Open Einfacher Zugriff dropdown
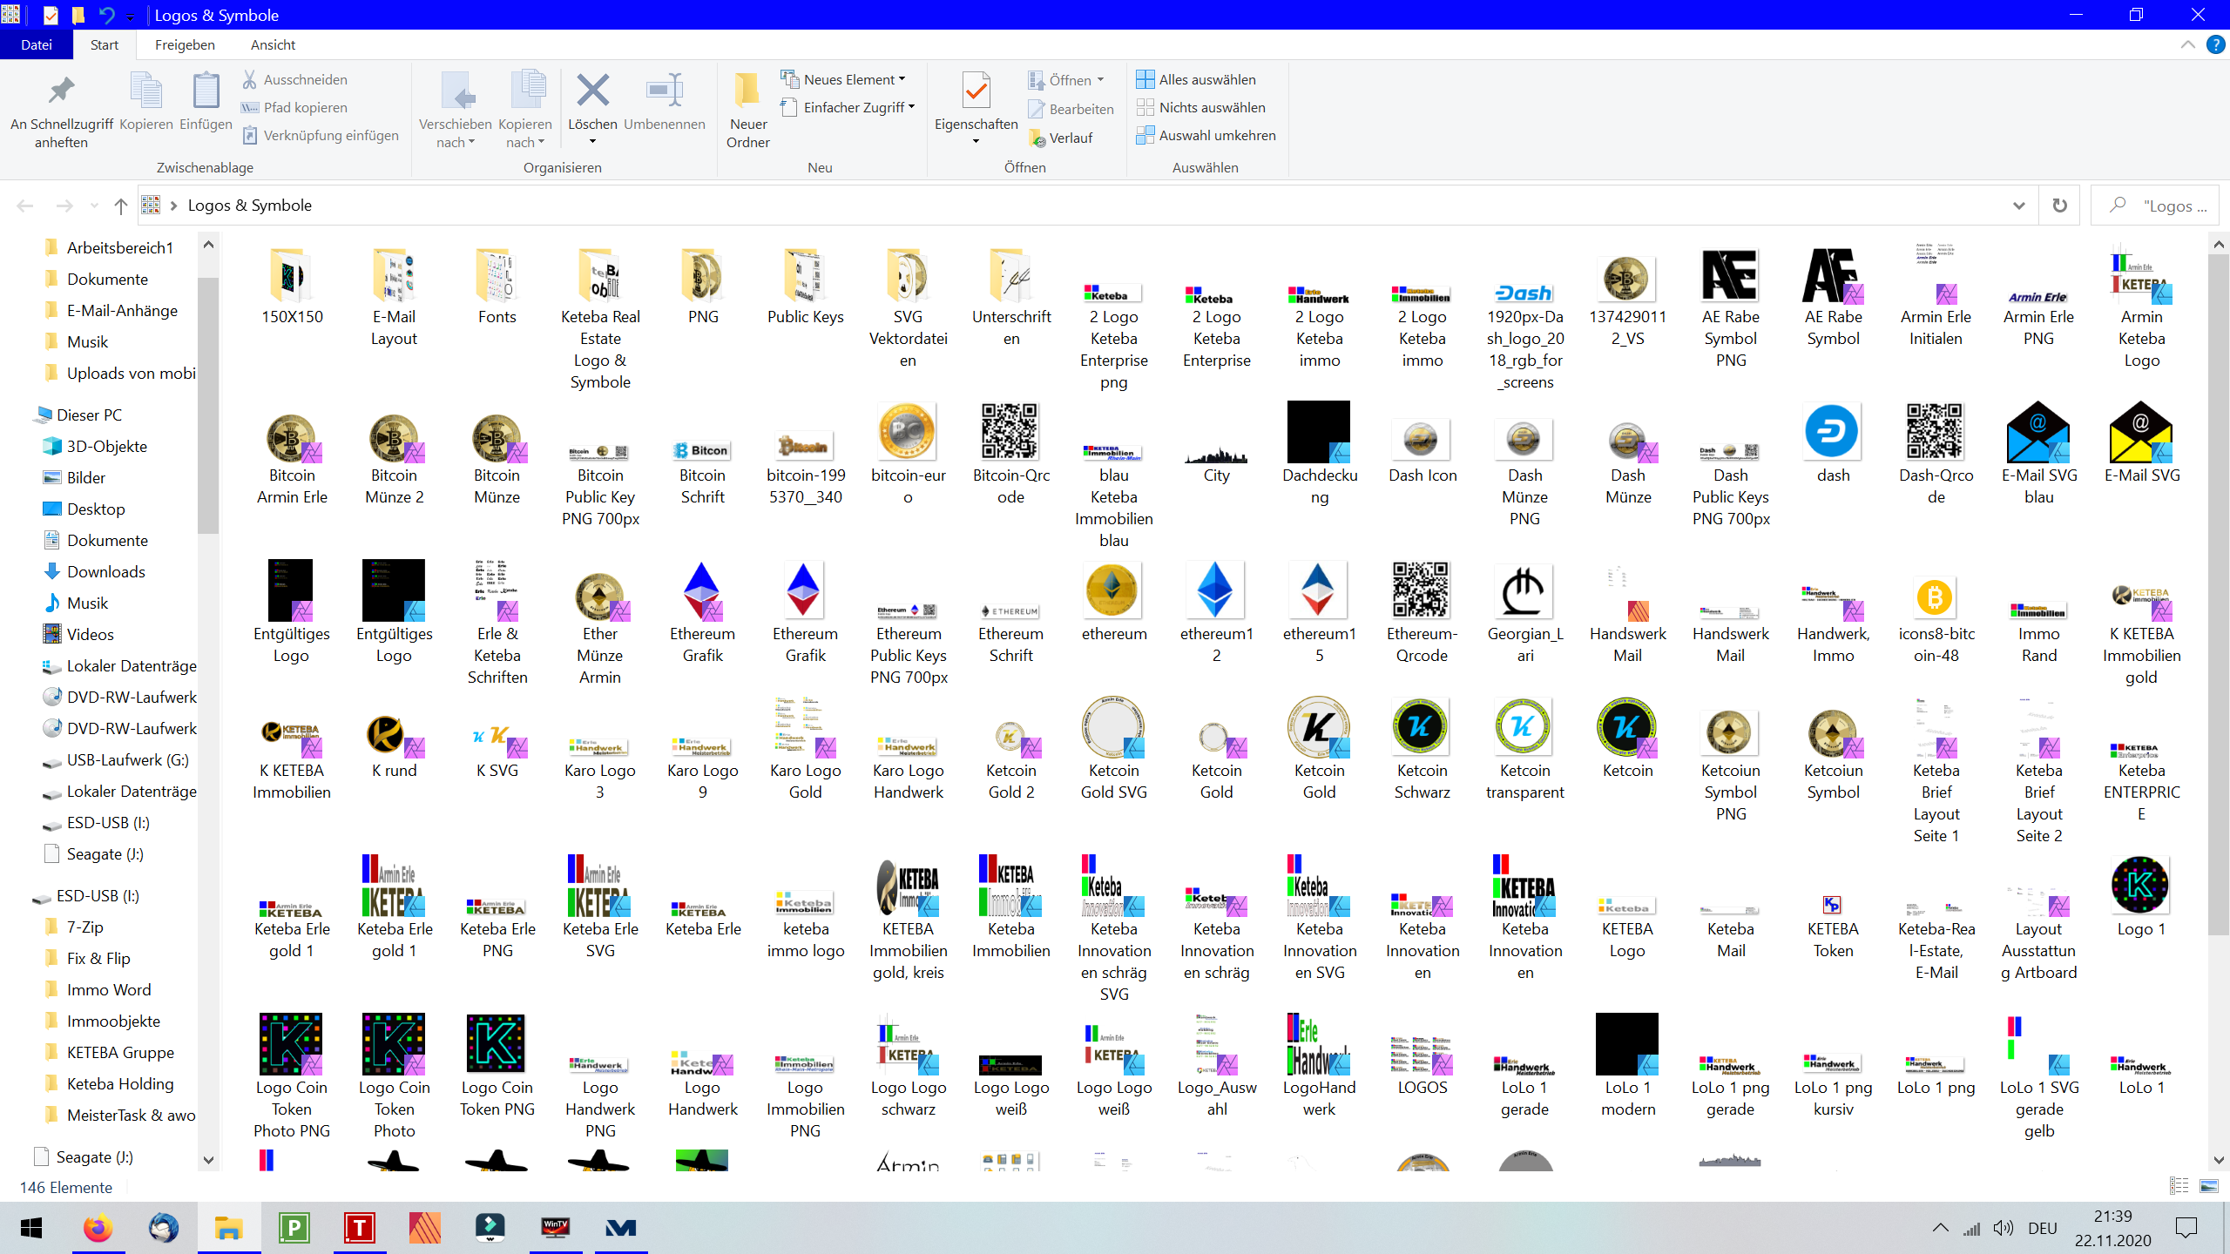 [x=848, y=107]
